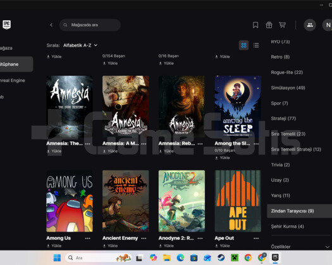
Task: Open the gift redeem icon
Action: [269, 25]
